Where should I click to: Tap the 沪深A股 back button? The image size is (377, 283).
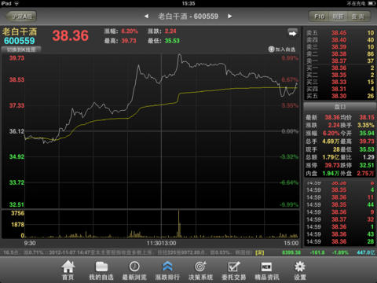click(21, 17)
